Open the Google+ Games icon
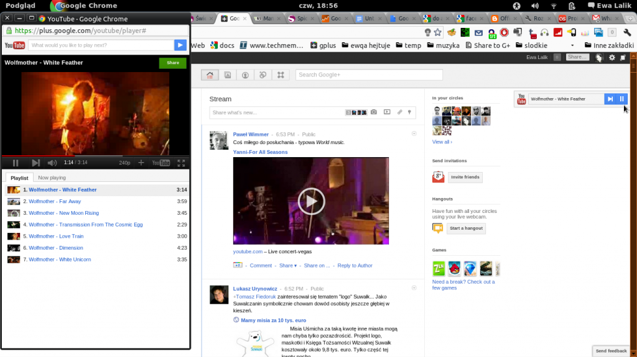The image size is (637, 357). (281, 75)
